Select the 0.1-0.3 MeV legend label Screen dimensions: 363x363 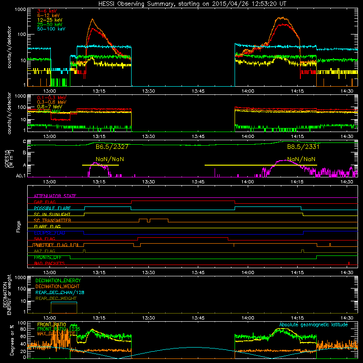coord(52,98)
